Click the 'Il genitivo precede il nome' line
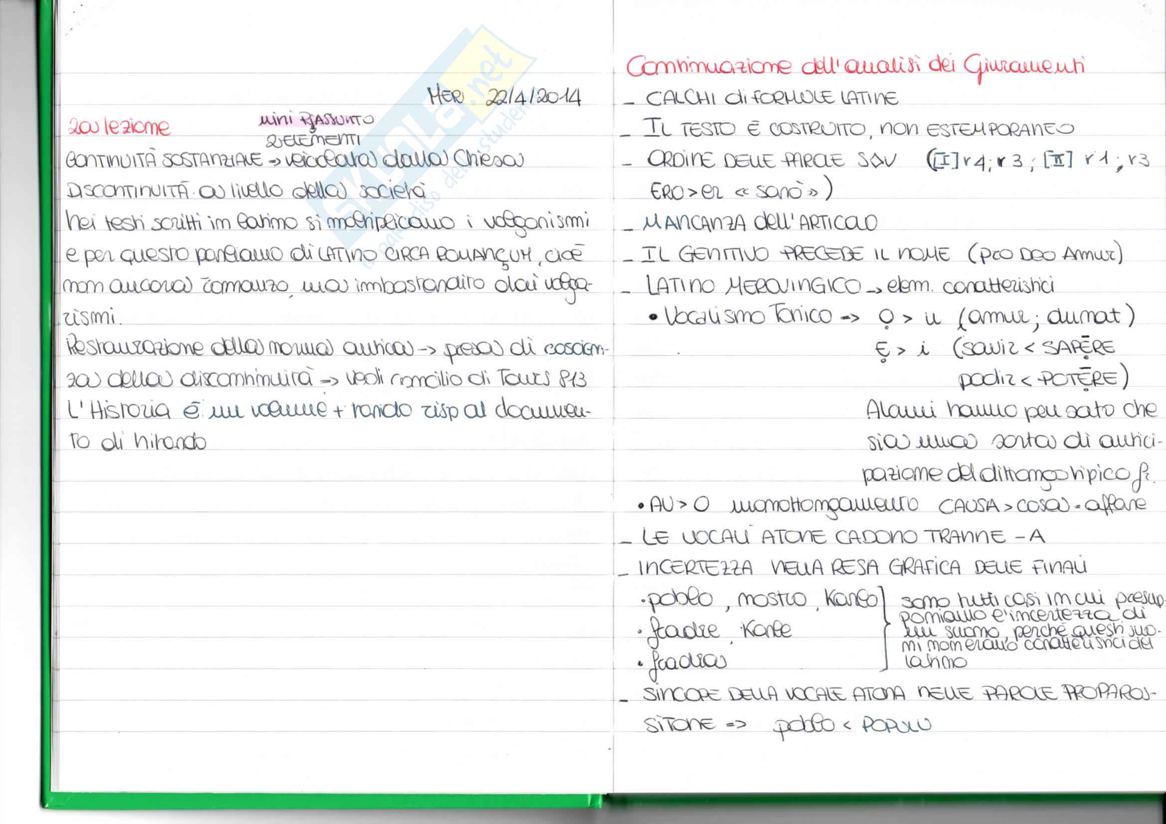 (795, 254)
